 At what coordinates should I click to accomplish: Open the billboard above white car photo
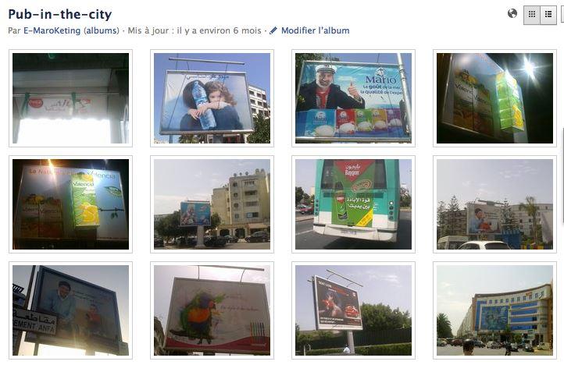coord(494,204)
